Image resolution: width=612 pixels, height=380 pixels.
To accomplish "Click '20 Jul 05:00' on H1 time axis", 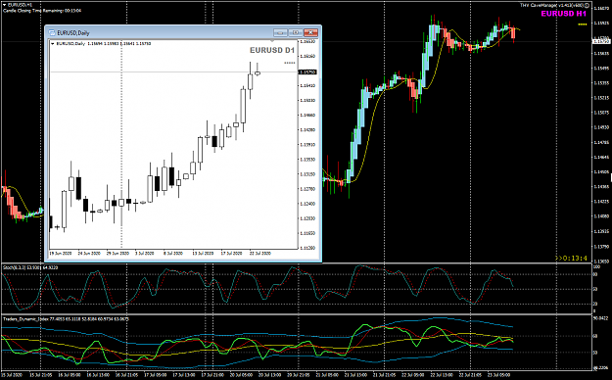I will (242, 375).
